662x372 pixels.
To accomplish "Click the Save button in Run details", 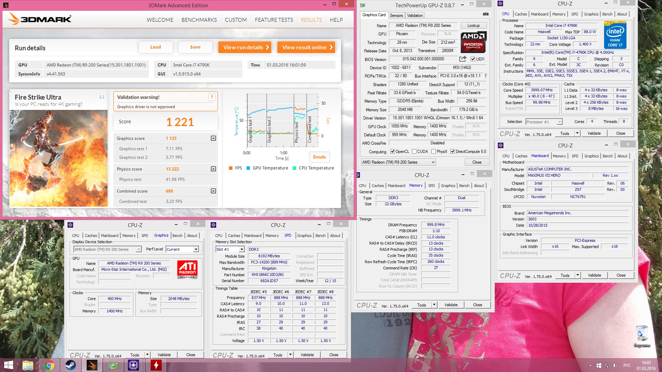I will (x=195, y=47).
